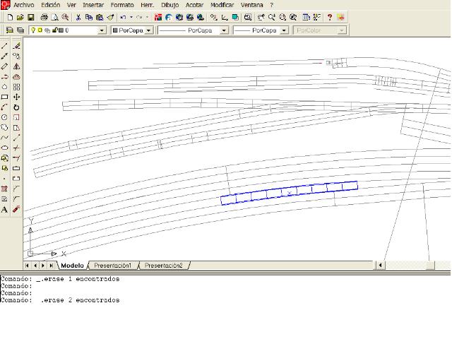Click the horizontal scrollbar left arrow

pyautogui.click(x=380, y=266)
